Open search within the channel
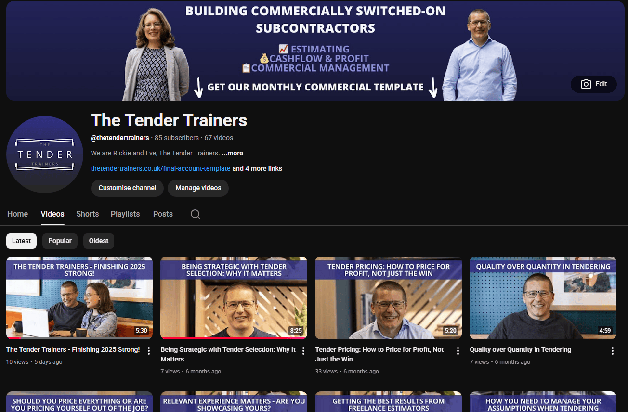 [195, 214]
